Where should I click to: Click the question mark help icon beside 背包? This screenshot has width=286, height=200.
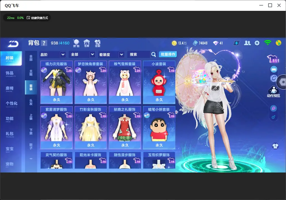(x=44, y=43)
